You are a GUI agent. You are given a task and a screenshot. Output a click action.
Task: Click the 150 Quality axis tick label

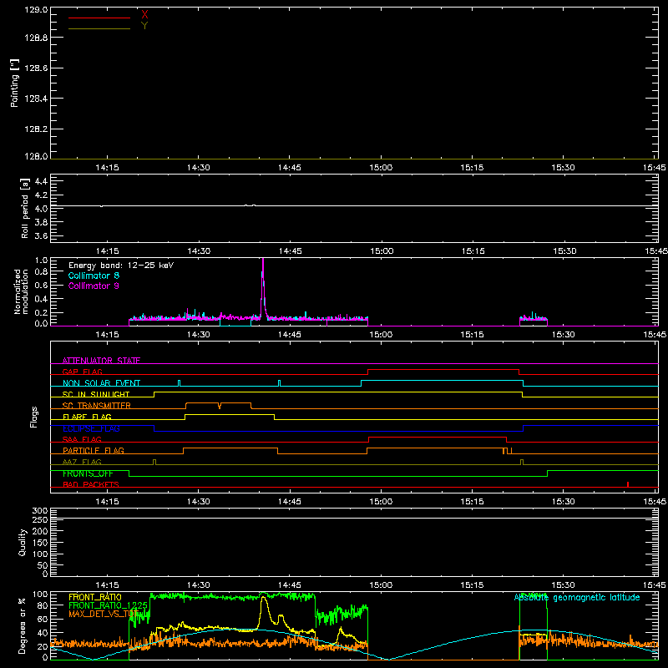click(x=39, y=543)
